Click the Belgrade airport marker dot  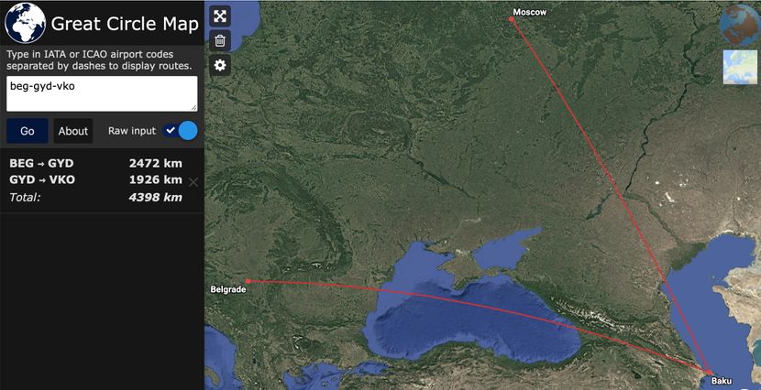tap(248, 281)
